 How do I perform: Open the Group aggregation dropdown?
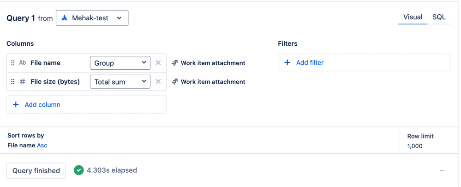coord(120,63)
